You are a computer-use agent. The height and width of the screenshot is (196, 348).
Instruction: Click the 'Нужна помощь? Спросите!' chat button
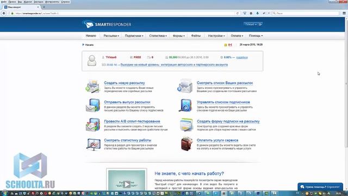coord(320,187)
